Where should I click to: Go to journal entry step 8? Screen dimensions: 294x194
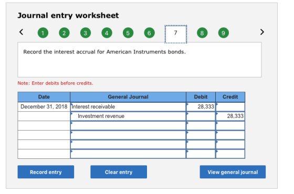(x=202, y=33)
